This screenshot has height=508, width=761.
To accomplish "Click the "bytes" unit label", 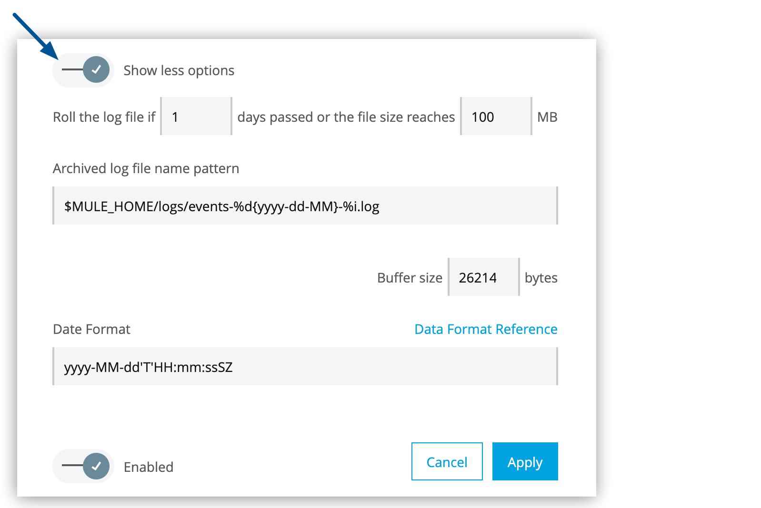I will coord(541,278).
